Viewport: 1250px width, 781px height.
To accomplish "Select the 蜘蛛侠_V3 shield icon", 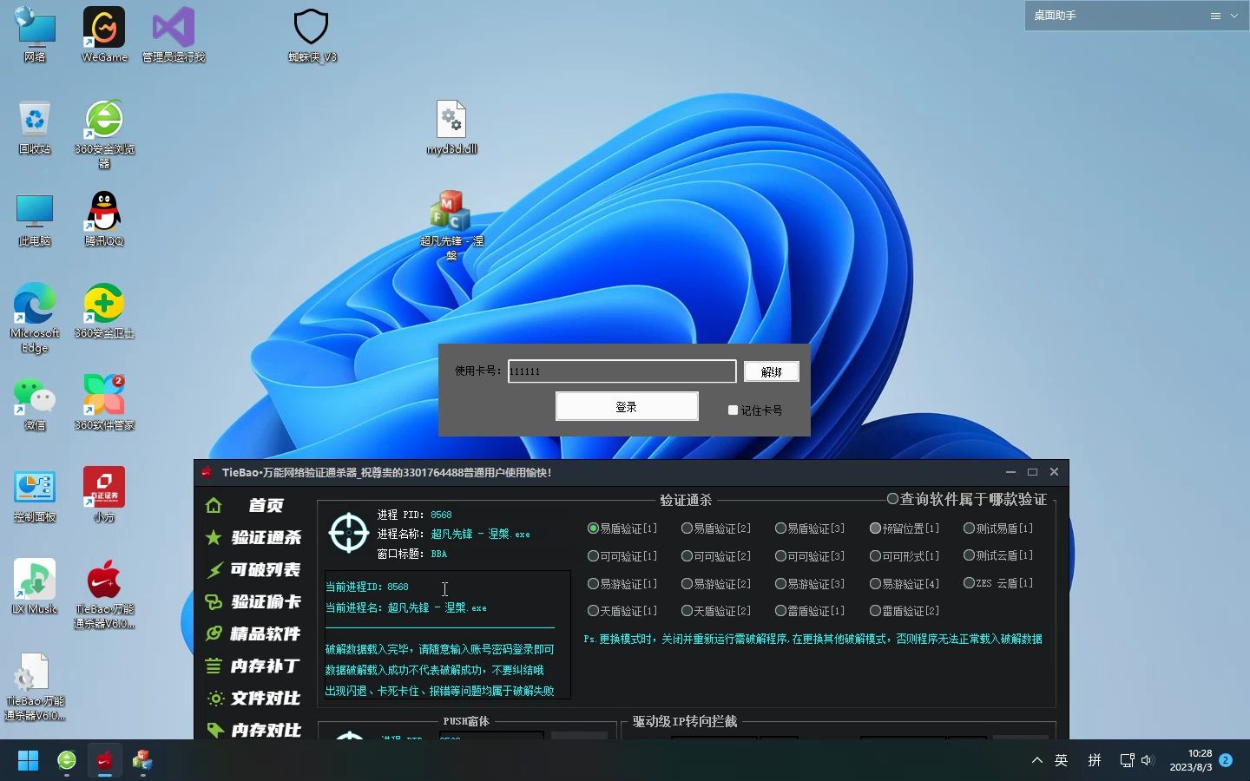I will point(312,35).
